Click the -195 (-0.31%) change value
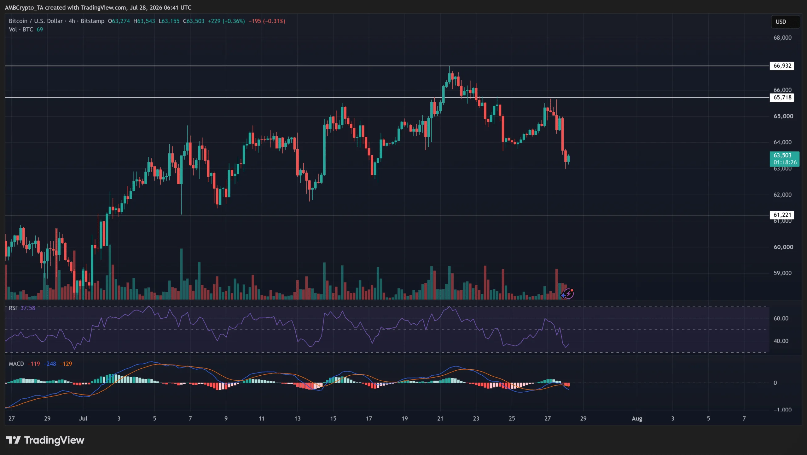 (x=267, y=21)
